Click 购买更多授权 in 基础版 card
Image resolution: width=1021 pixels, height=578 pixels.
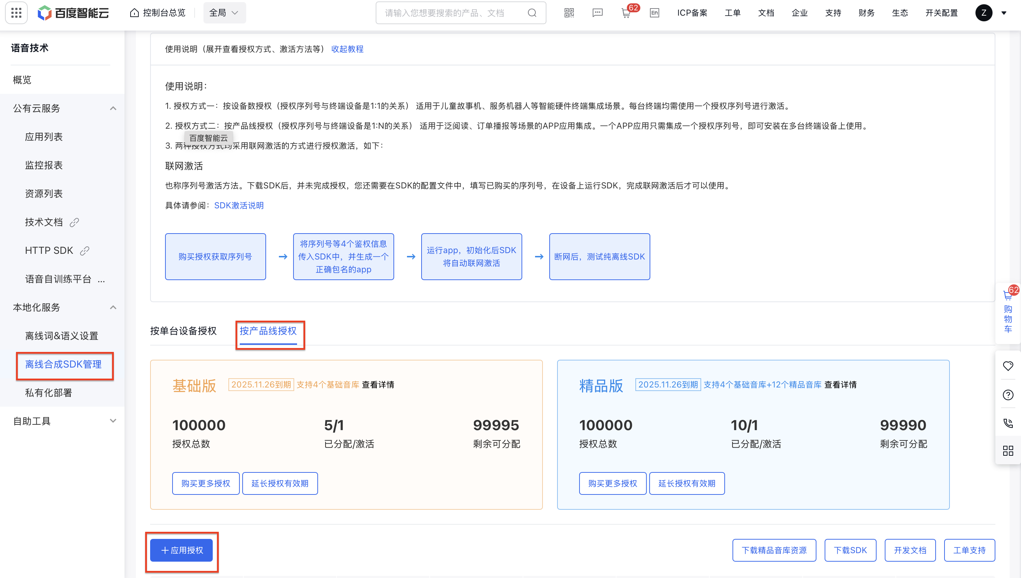tap(206, 483)
